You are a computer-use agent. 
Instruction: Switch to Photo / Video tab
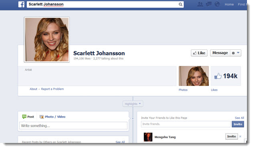pyautogui.click(x=53, y=117)
